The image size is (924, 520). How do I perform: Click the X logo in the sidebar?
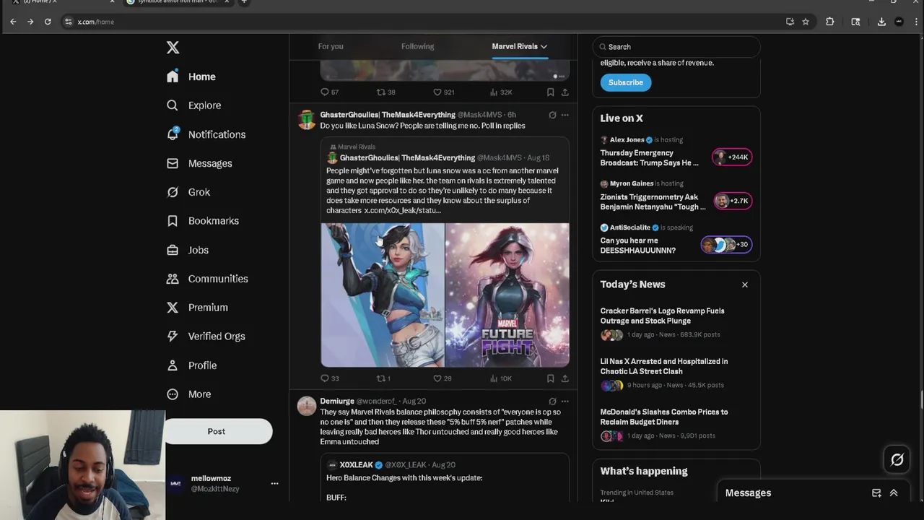click(x=173, y=48)
